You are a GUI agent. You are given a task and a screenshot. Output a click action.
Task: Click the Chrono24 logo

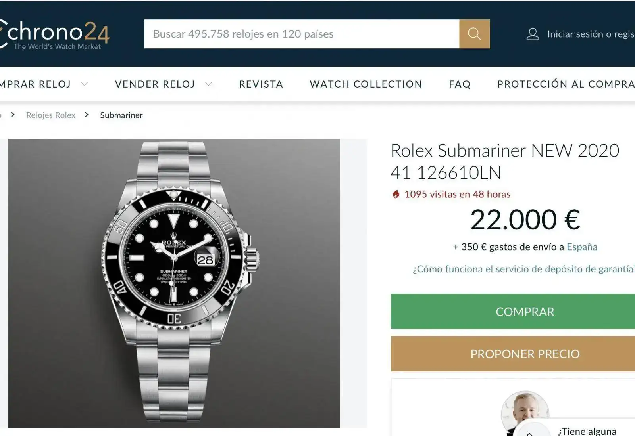pyautogui.click(x=54, y=34)
